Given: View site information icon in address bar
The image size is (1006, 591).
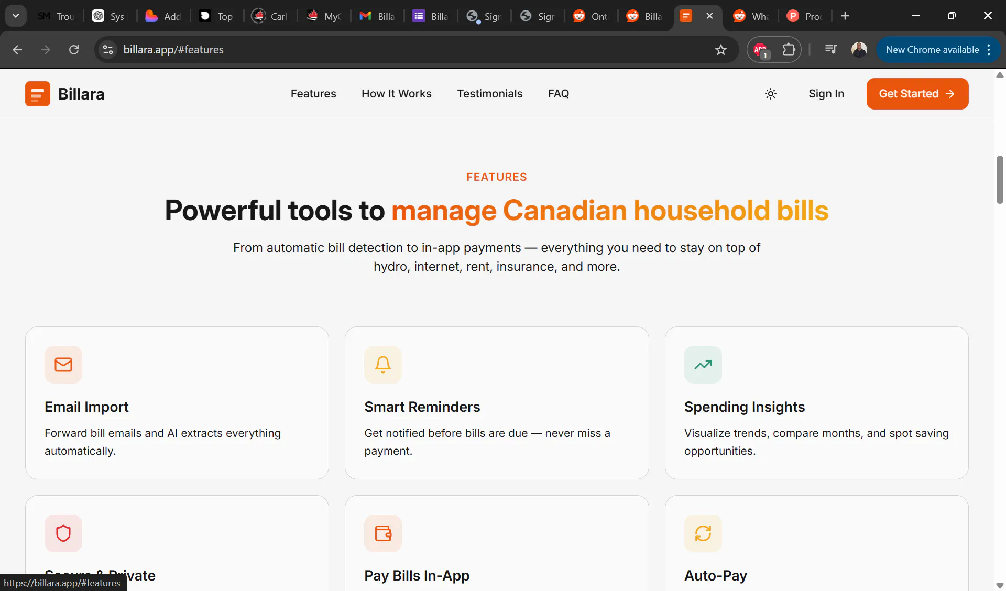Looking at the screenshot, I should click(x=108, y=50).
